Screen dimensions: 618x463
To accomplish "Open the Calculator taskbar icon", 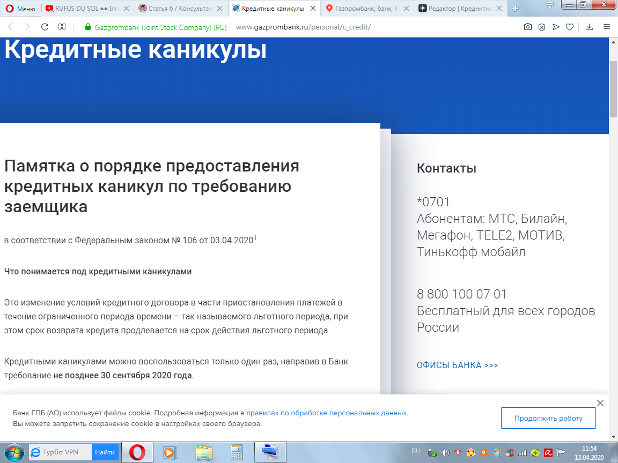I will [237, 452].
